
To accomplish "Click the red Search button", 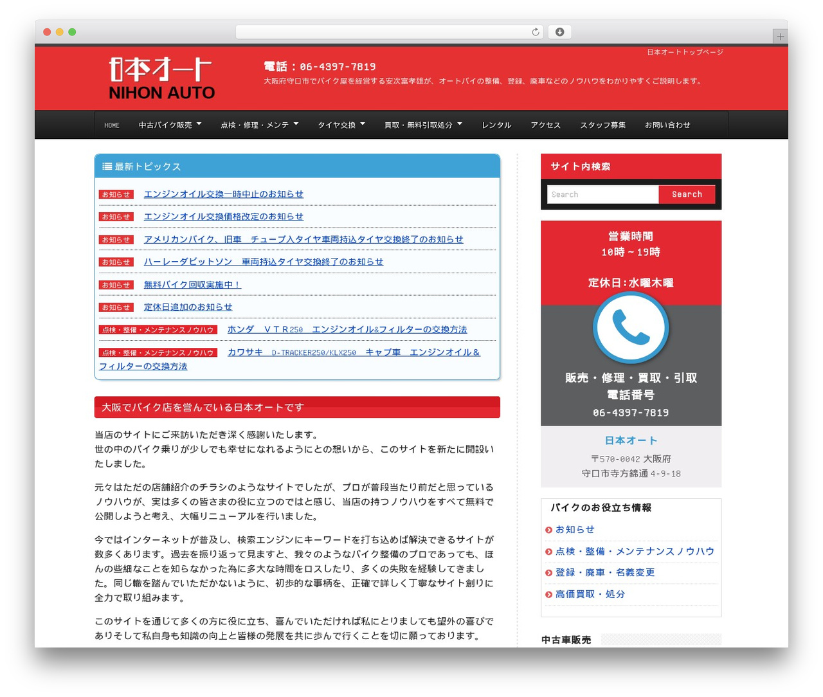I will [x=687, y=194].
